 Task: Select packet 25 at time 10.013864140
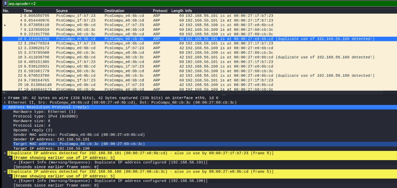(200, 84)
